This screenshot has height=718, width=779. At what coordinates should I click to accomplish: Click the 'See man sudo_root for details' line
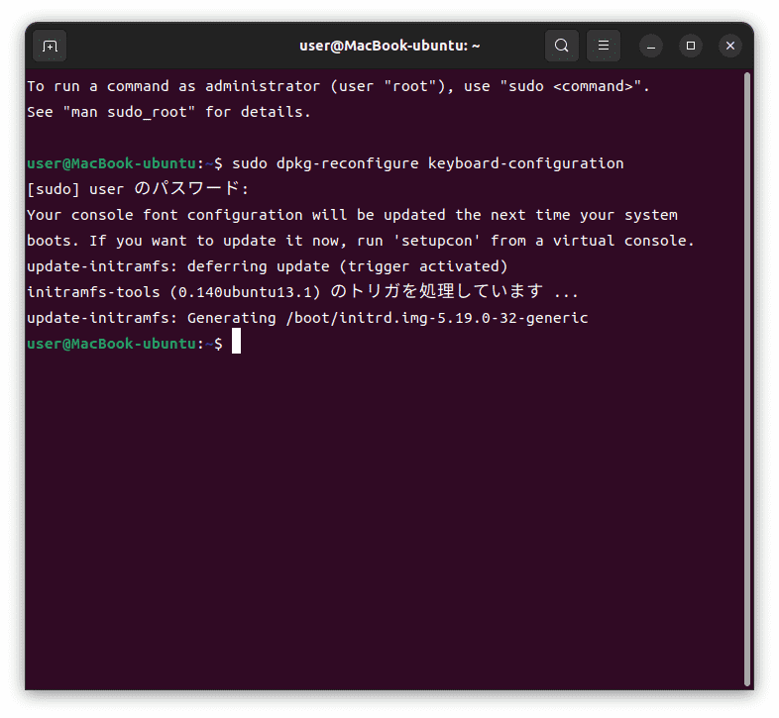(x=168, y=112)
